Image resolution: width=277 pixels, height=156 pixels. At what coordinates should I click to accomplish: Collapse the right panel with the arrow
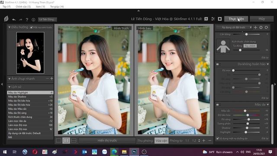(275, 84)
